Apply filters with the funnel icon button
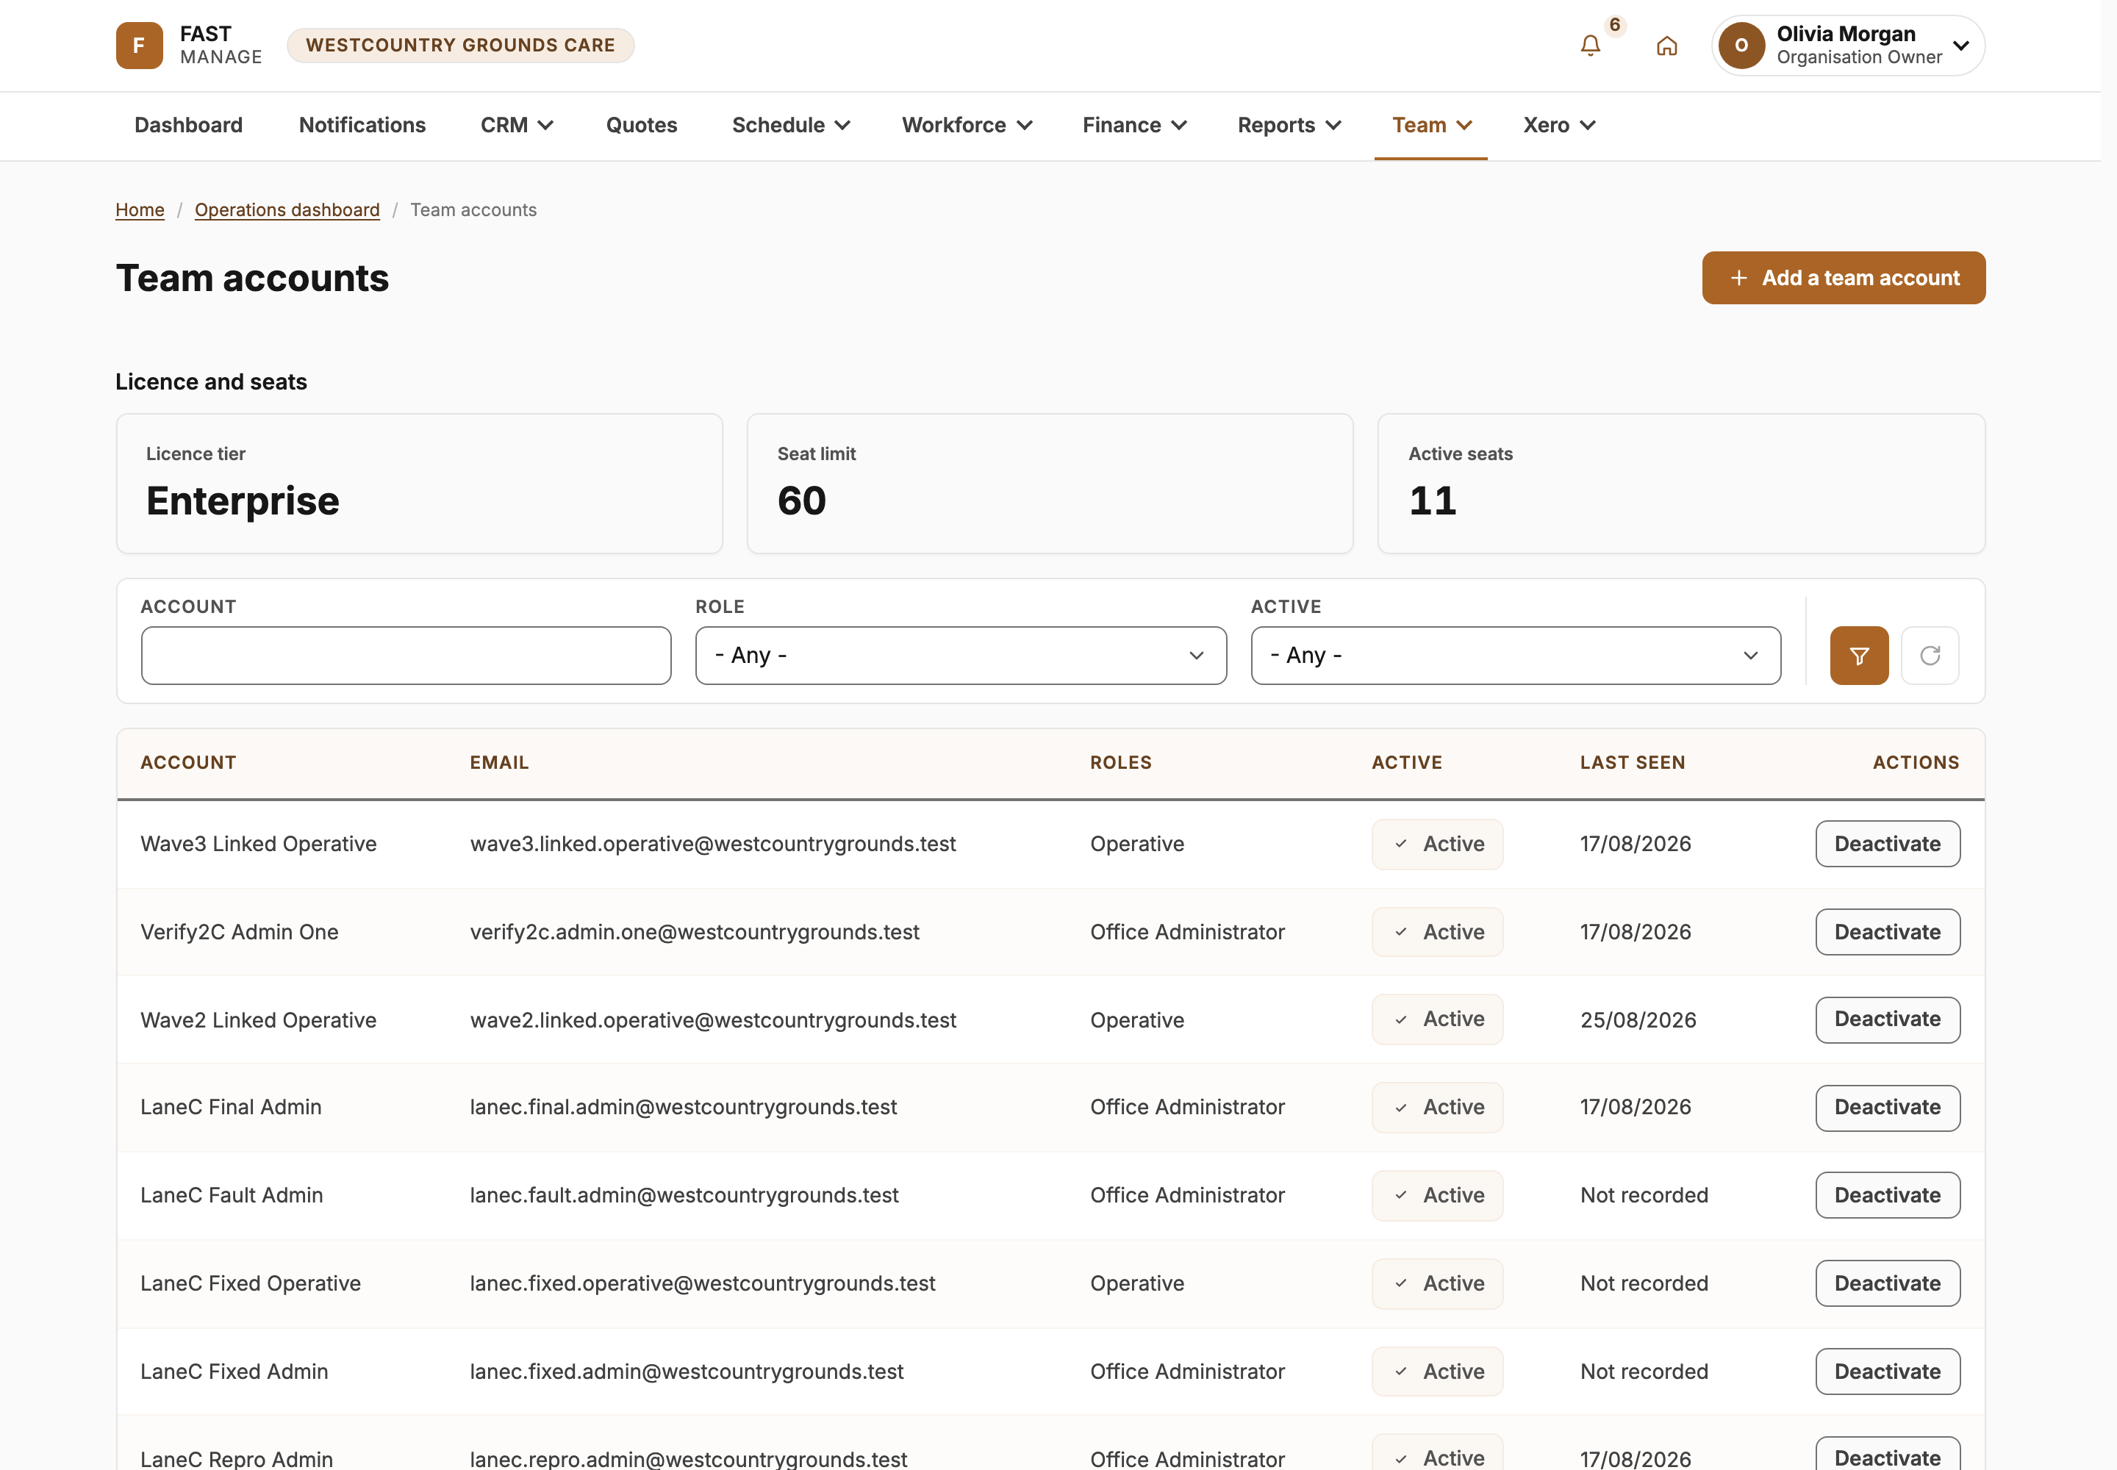Image resolution: width=2117 pixels, height=1470 pixels. tap(1859, 656)
